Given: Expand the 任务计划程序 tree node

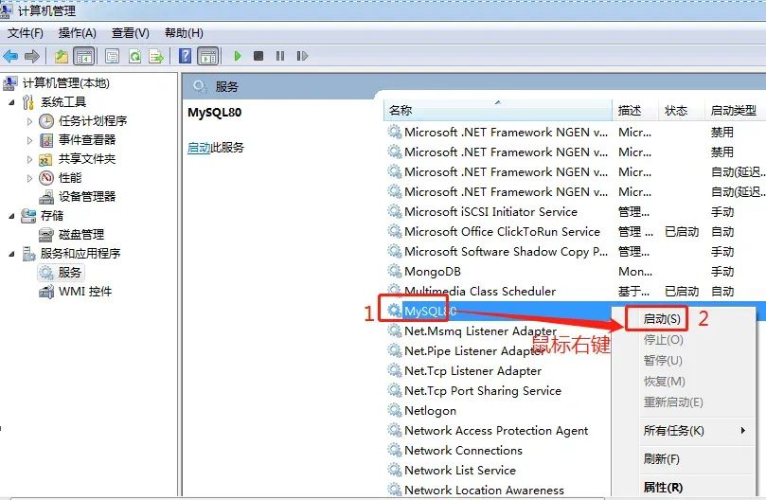Looking at the screenshot, I should pos(29,121).
